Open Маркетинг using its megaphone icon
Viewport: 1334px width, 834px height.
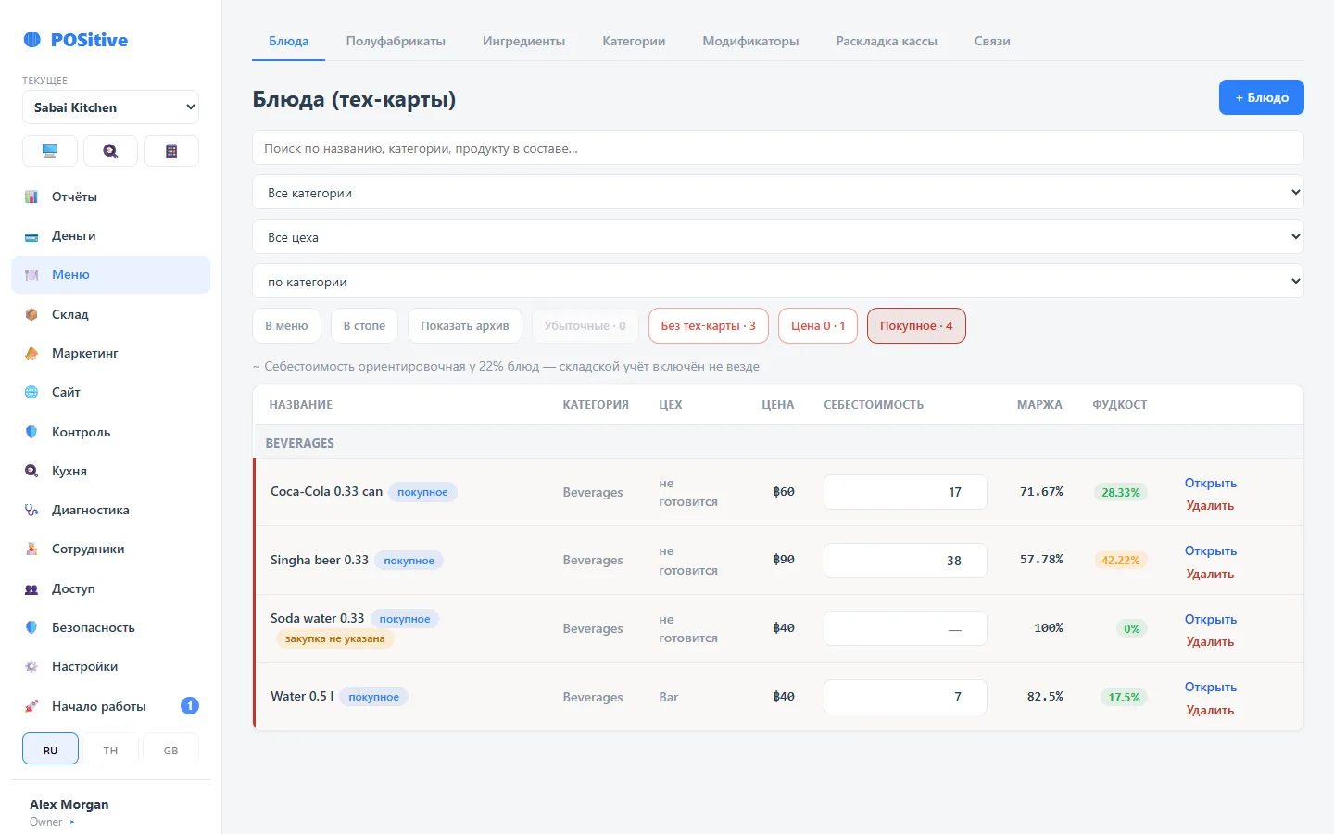tap(31, 353)
